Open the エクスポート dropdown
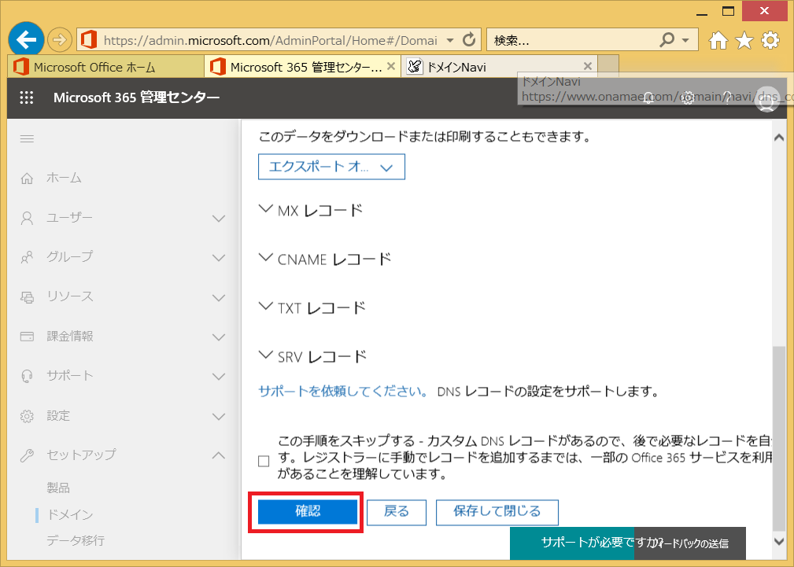The image size is (794, 567). (331, 167)
